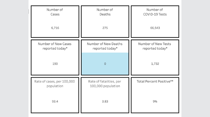Click the Number of Cases tile title
The height and width of the screenshot is (117, 210).
pyautogui.click(x=55, y=12)
